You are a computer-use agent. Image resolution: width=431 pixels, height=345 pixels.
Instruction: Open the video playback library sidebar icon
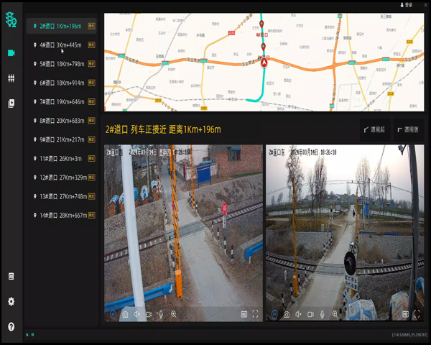pos(11,103)
